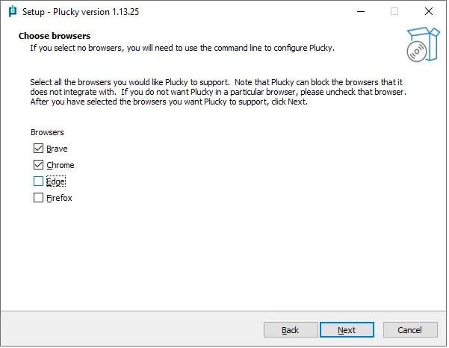Click the greyed-out maximize button

[x=394, y=11]
